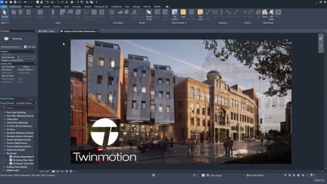Open the Collaborate ribbon tab

pyautogui.click(x=116, y=7)
